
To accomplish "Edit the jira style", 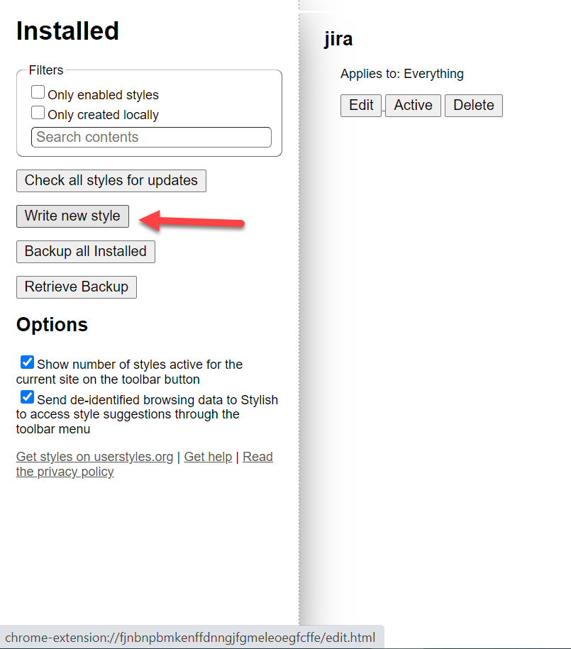I will pyautogui.click(x=361, y=106).
